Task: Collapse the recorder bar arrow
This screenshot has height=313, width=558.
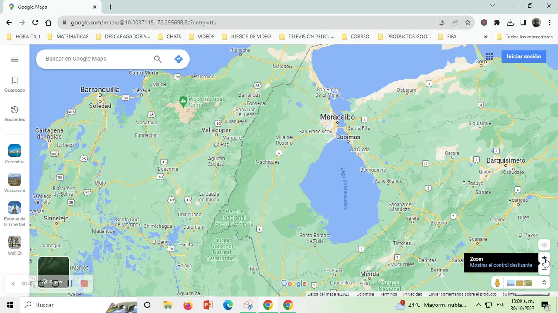Action: pos(13,283)
